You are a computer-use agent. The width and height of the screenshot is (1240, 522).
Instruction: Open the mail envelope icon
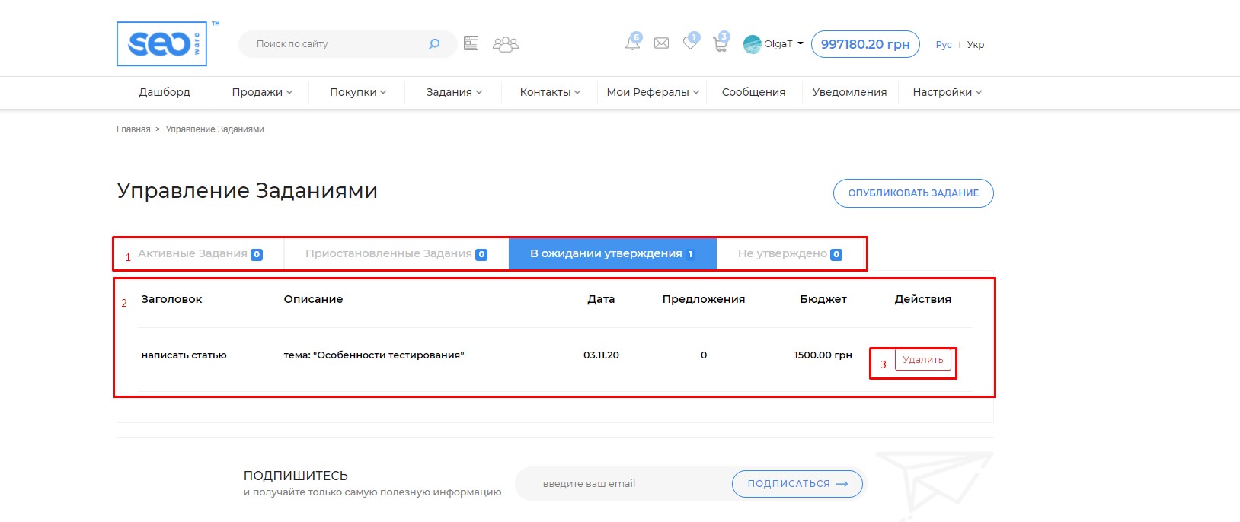pos(661,43)
